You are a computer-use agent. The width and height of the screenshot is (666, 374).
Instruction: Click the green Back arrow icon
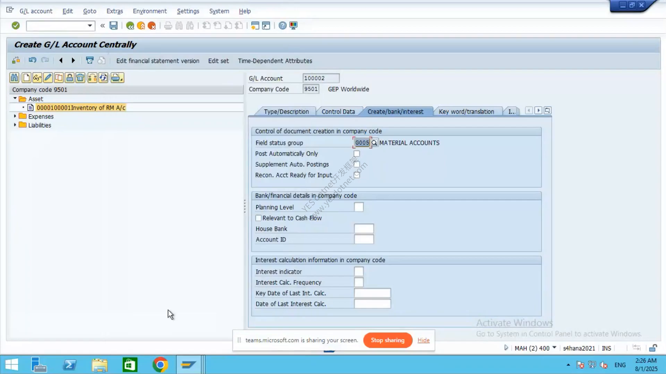click(130, 26)
